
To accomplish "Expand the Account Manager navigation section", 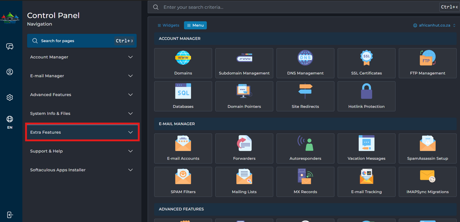I will 82,57.
